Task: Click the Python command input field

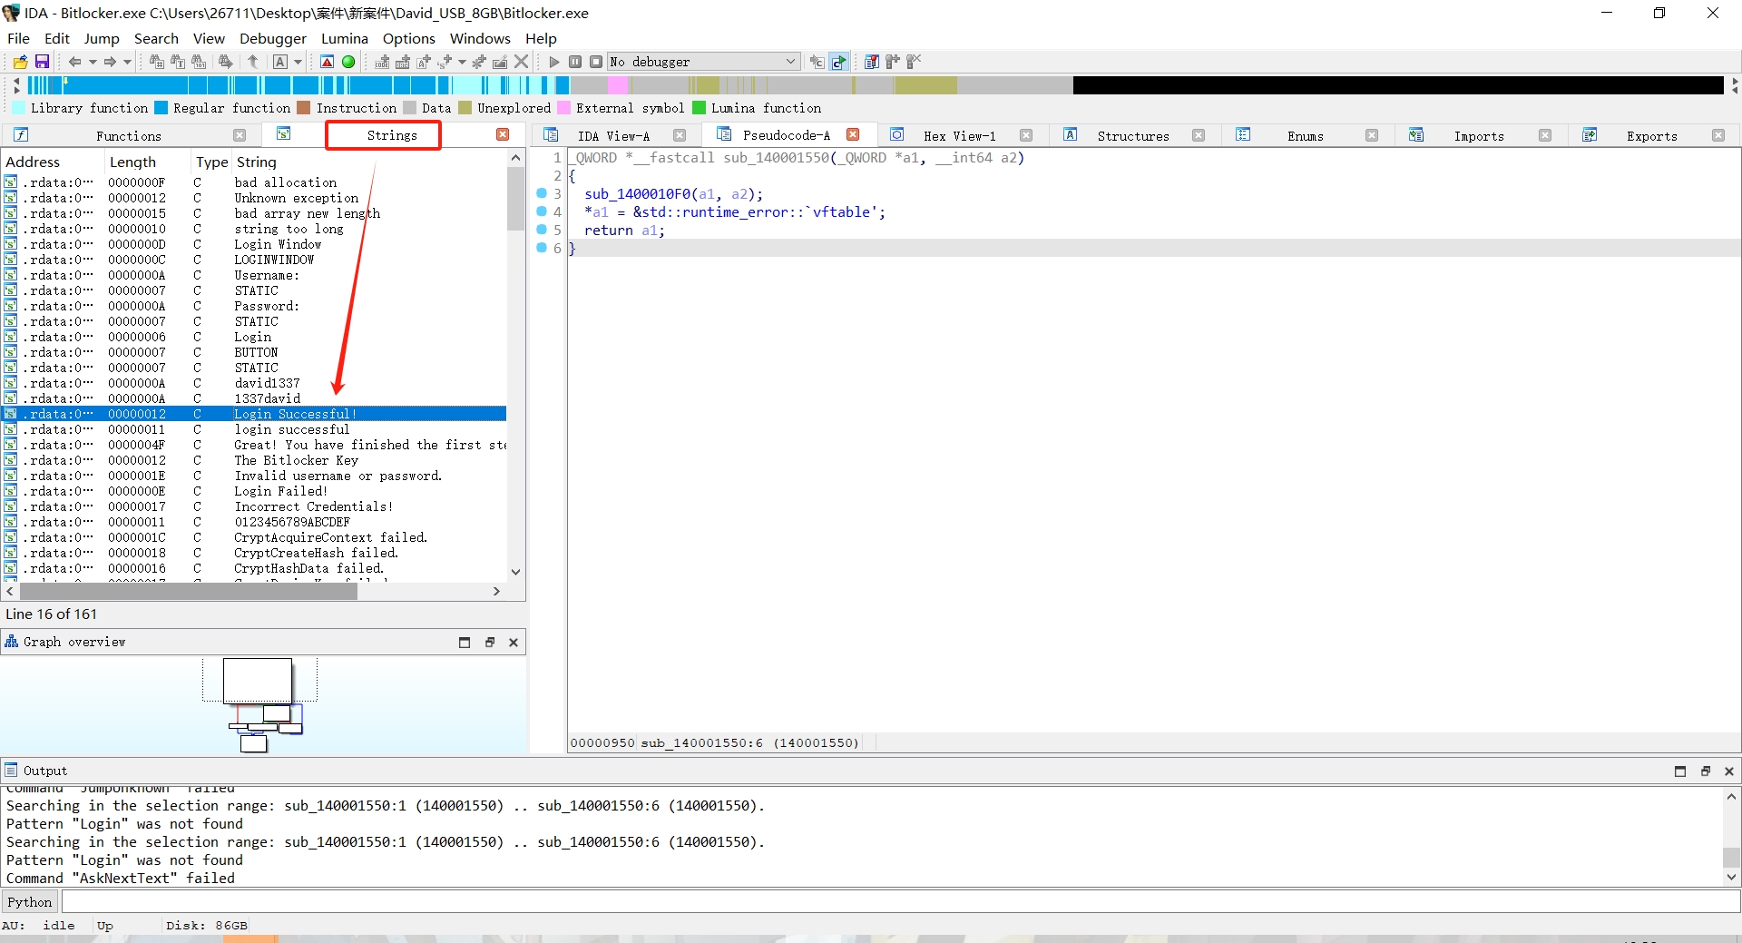Action: [x=900, y=901]
